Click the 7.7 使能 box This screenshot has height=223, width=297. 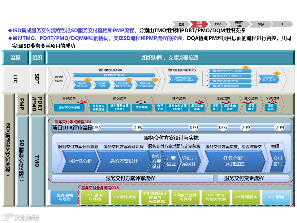276,197
